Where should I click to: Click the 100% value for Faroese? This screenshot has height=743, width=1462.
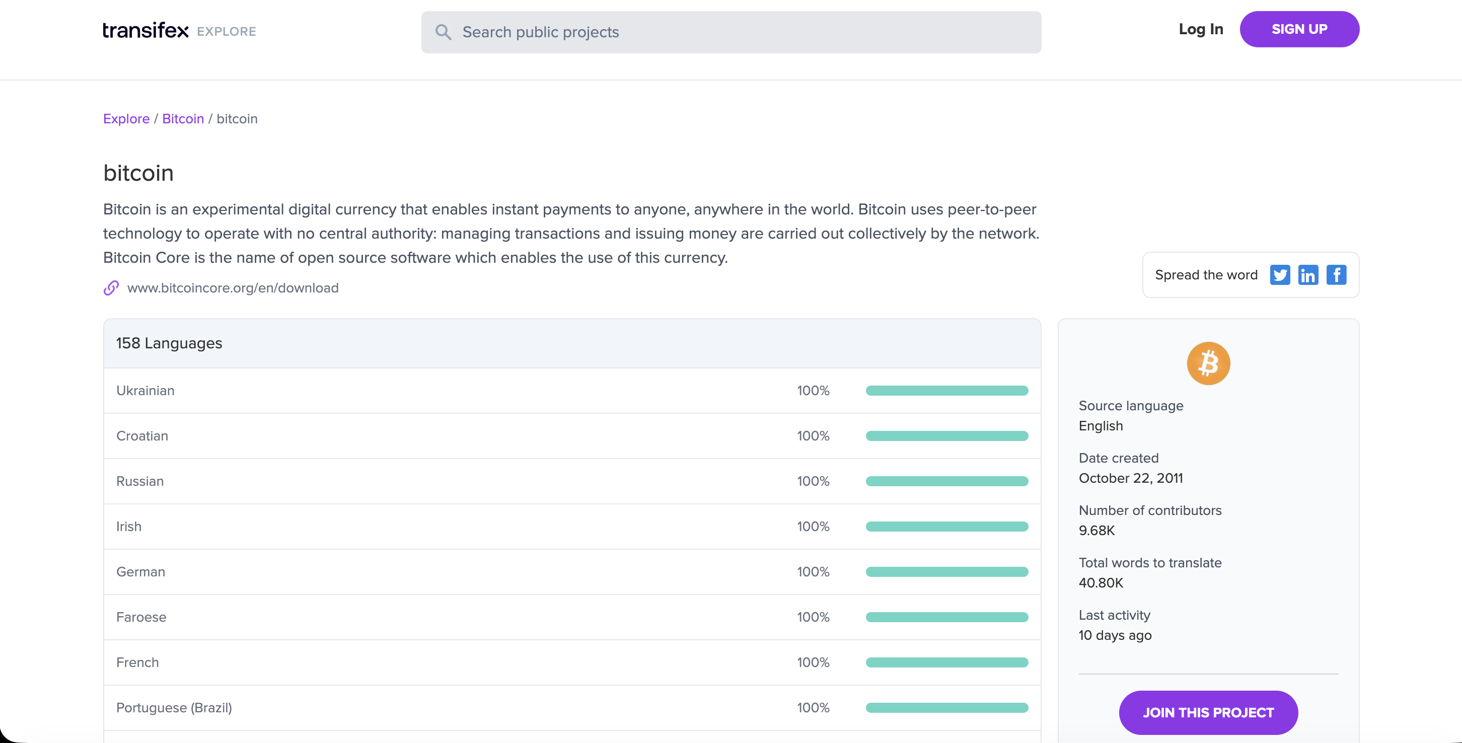[x=813, y=618]
